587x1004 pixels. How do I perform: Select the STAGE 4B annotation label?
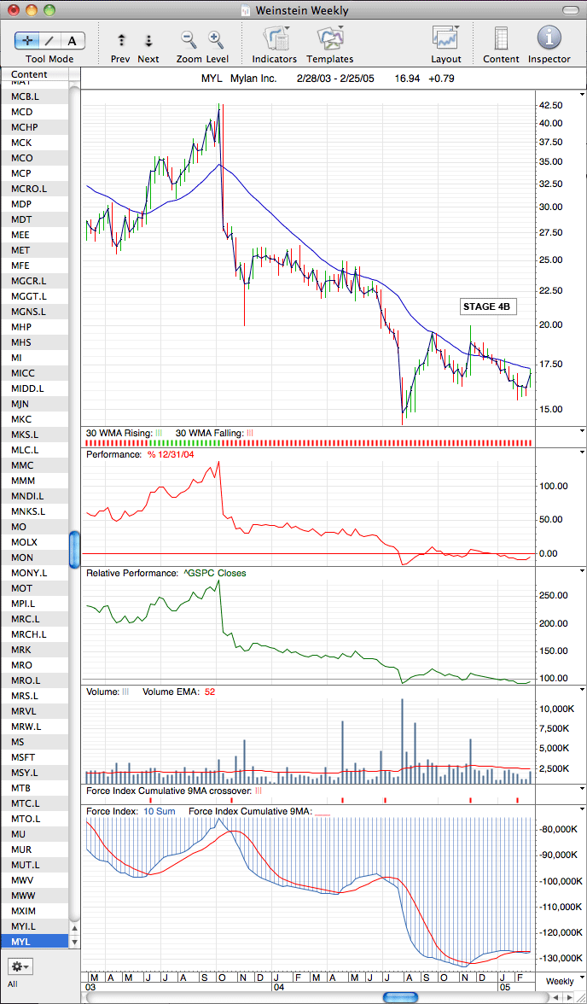coord(488,306)
